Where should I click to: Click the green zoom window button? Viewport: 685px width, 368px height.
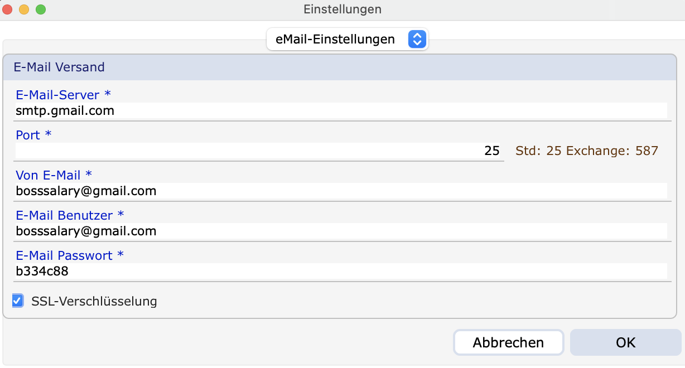(40, 9)
